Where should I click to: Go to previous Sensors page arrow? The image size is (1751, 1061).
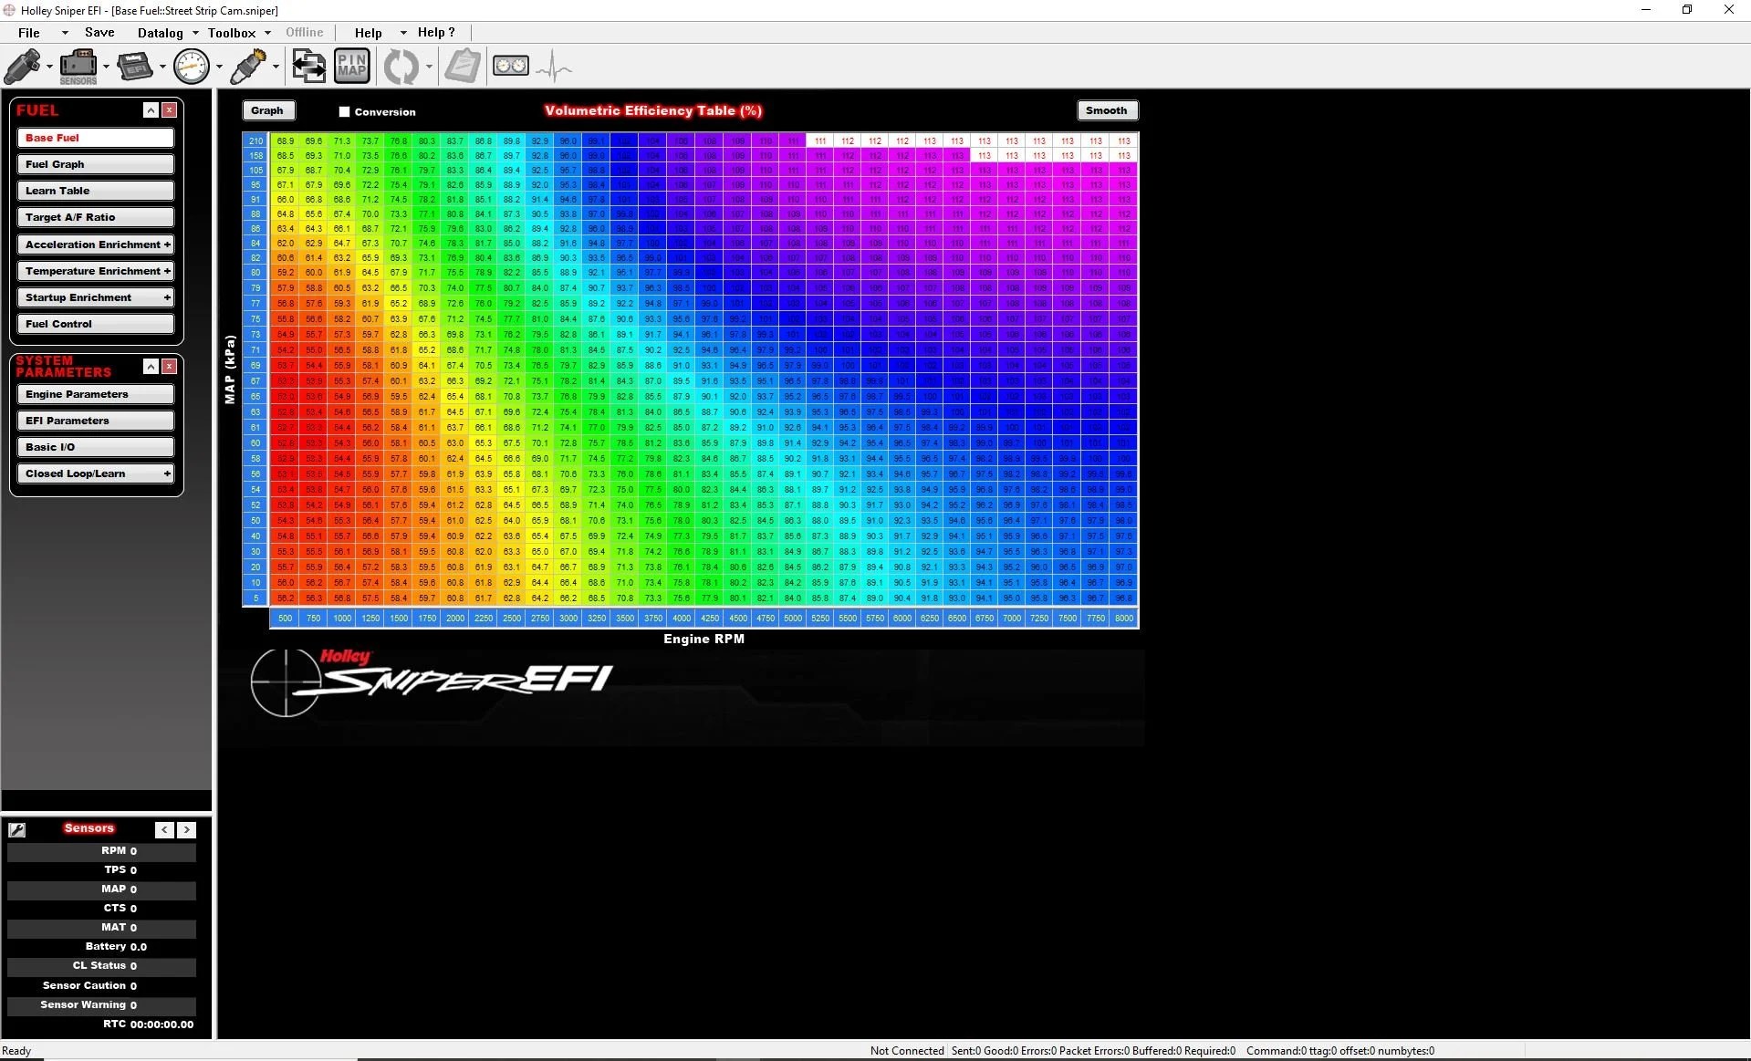pos(164,829)
